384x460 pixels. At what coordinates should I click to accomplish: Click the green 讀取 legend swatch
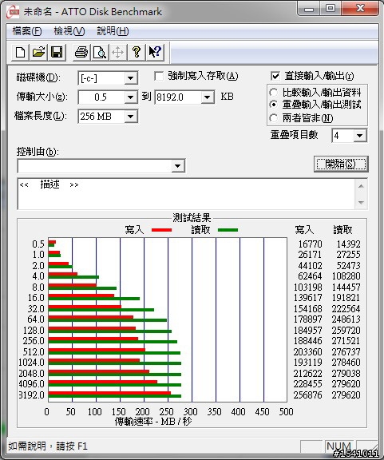228,230
